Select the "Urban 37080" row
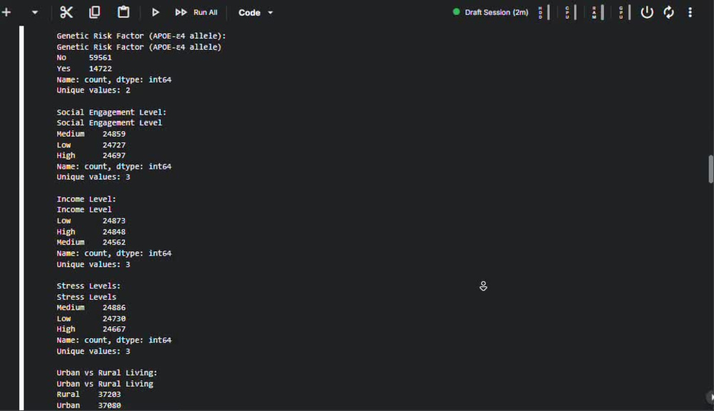The image size is (714, 411). [x=89, y=405]
